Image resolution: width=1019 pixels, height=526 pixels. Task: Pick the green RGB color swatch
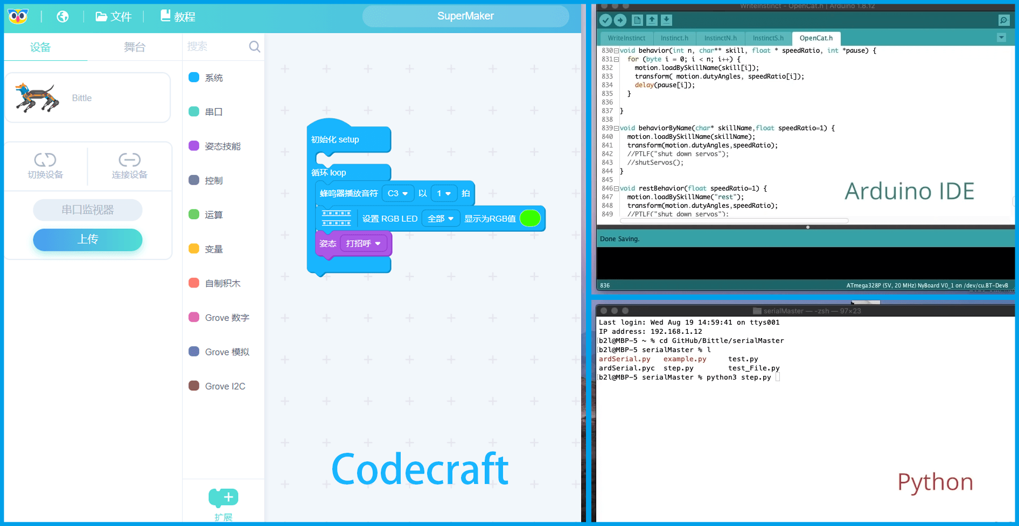point(530,218)
